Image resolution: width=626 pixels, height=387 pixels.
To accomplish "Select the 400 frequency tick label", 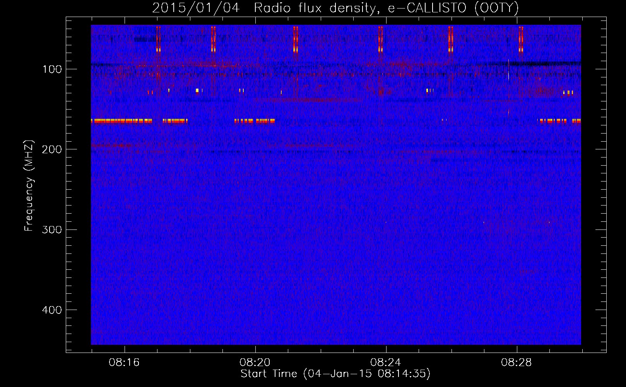I will [x=52, y=310].
